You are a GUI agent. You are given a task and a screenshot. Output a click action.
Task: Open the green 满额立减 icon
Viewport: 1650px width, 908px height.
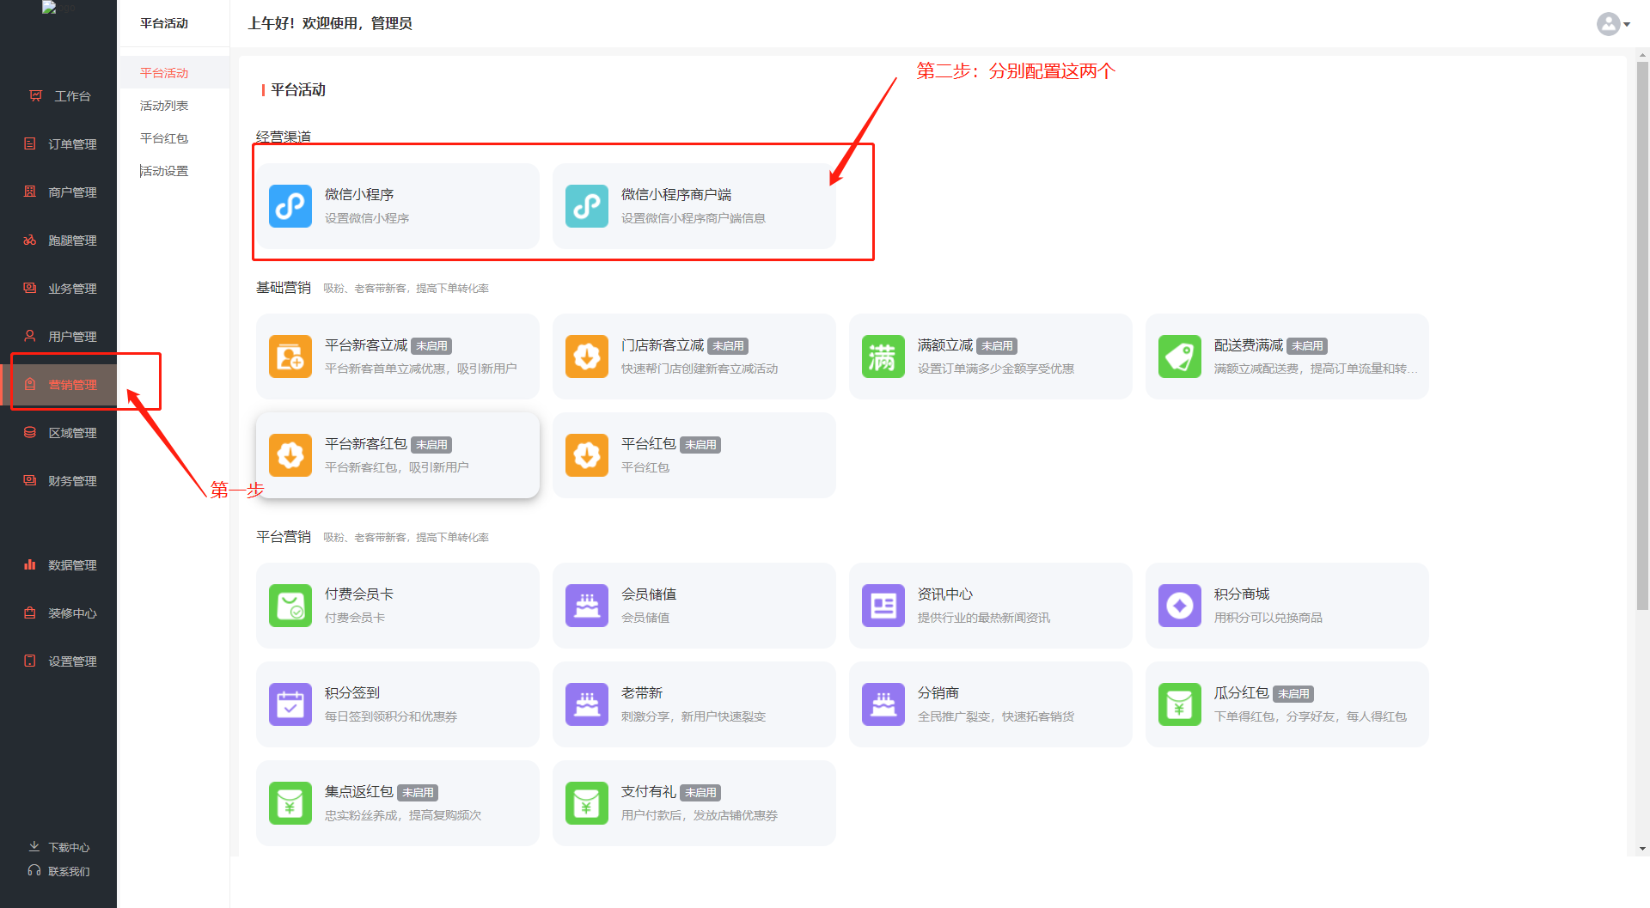(883, 356)
